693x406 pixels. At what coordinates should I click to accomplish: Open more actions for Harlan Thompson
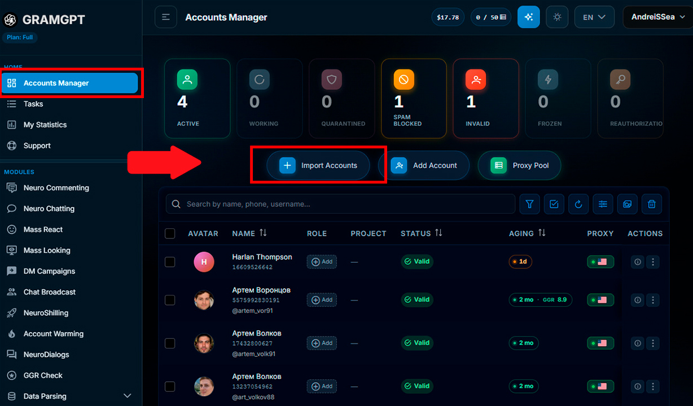(x=653, y=262)
